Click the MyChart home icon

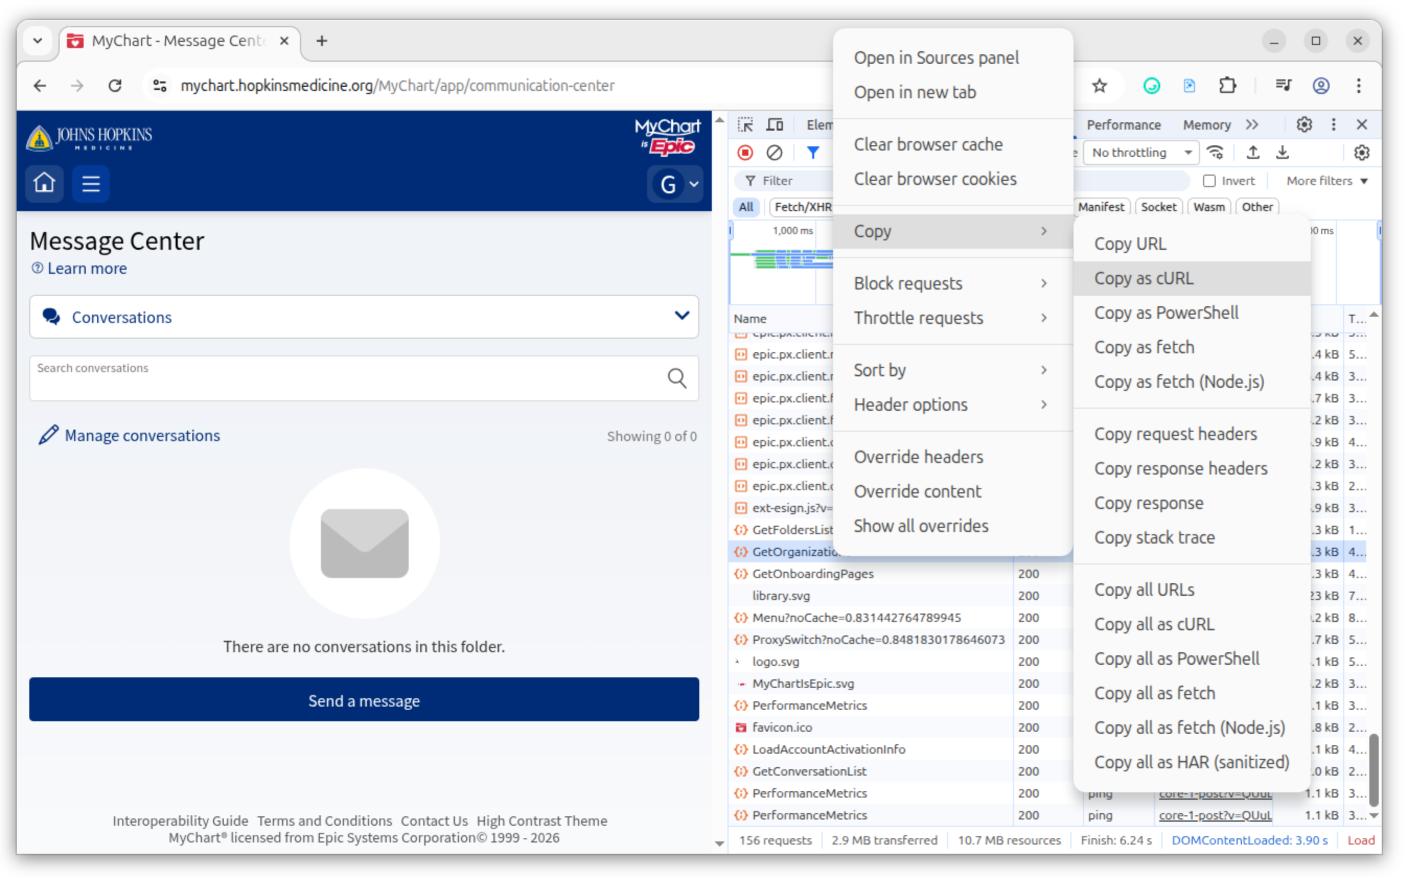44,183
